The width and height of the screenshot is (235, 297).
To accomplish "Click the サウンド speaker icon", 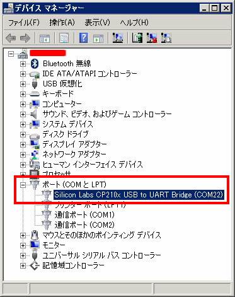I will pos(33,114).
